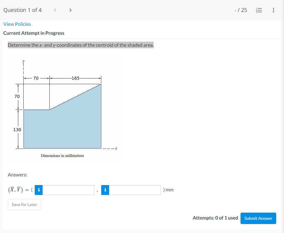This screenshot has width=284, height=233.
Task: Submit the answer with Submit Answer button
Action: [258, 218]
